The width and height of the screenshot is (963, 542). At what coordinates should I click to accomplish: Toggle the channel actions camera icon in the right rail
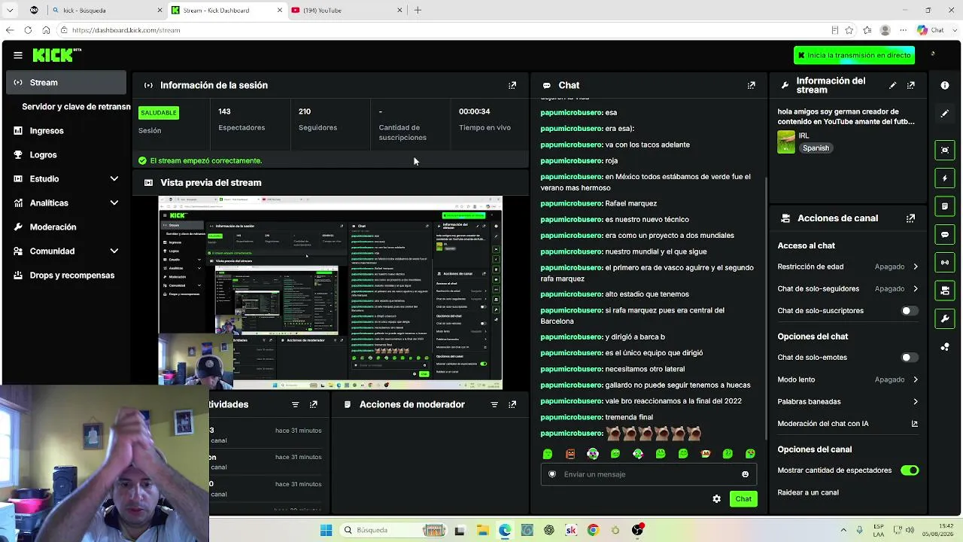coord(945,291)
